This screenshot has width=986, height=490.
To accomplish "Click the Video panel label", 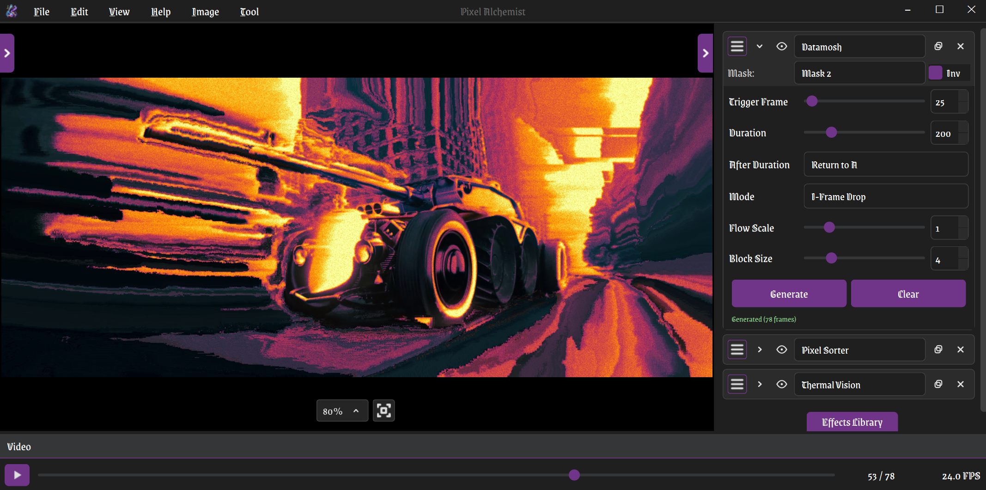I will tap(19, 447).
